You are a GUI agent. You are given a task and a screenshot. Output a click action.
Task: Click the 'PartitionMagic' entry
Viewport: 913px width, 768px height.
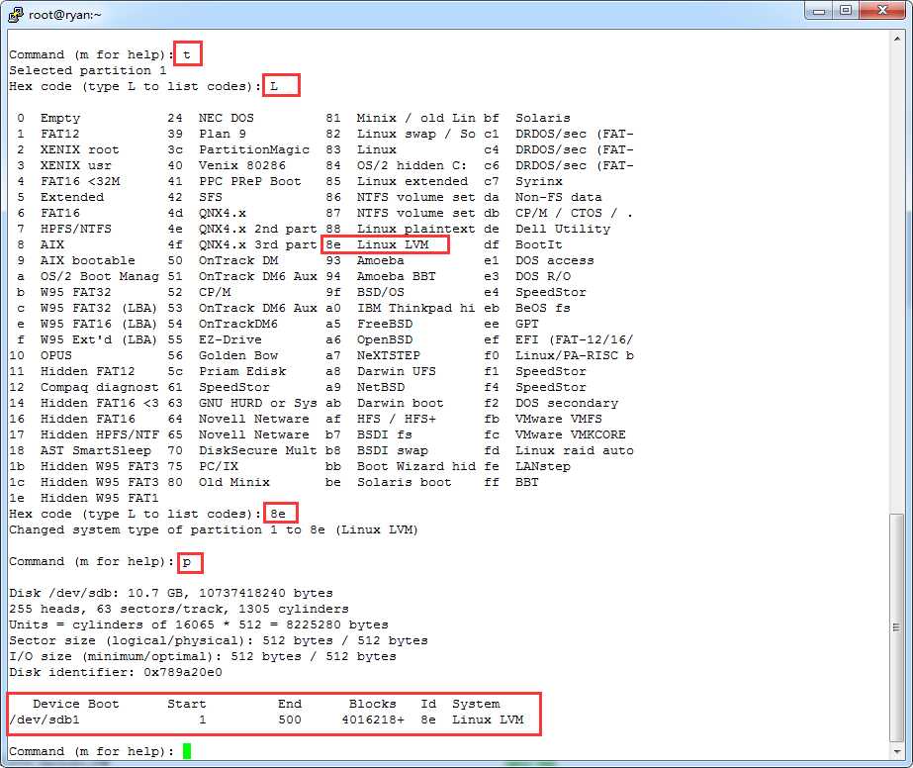tap(254, 149)
